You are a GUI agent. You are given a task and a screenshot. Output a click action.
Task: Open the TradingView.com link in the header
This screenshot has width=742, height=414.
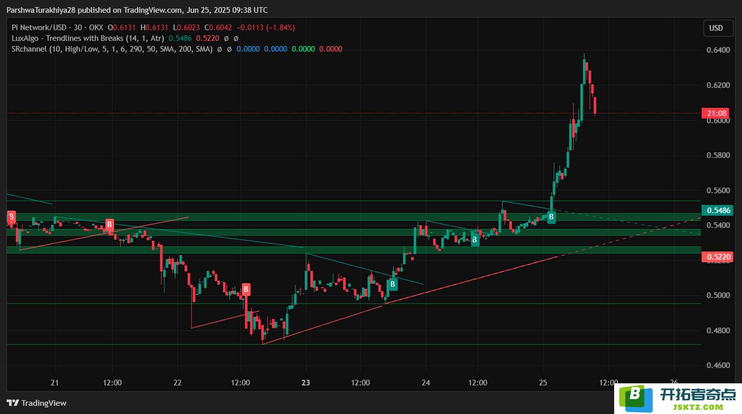point(153,10)
